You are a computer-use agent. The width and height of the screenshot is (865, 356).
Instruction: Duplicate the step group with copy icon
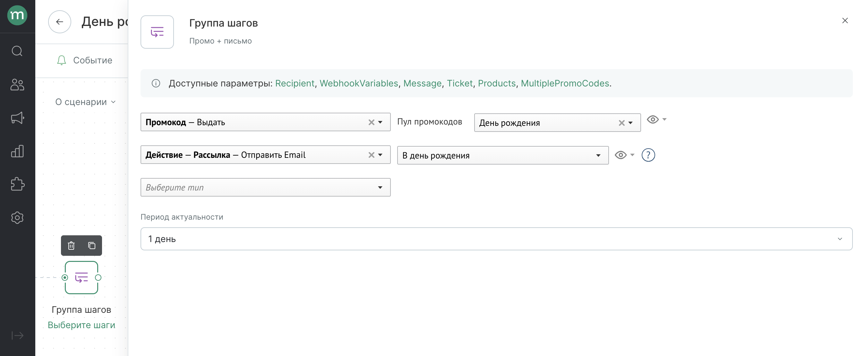(x=92, y=246)
